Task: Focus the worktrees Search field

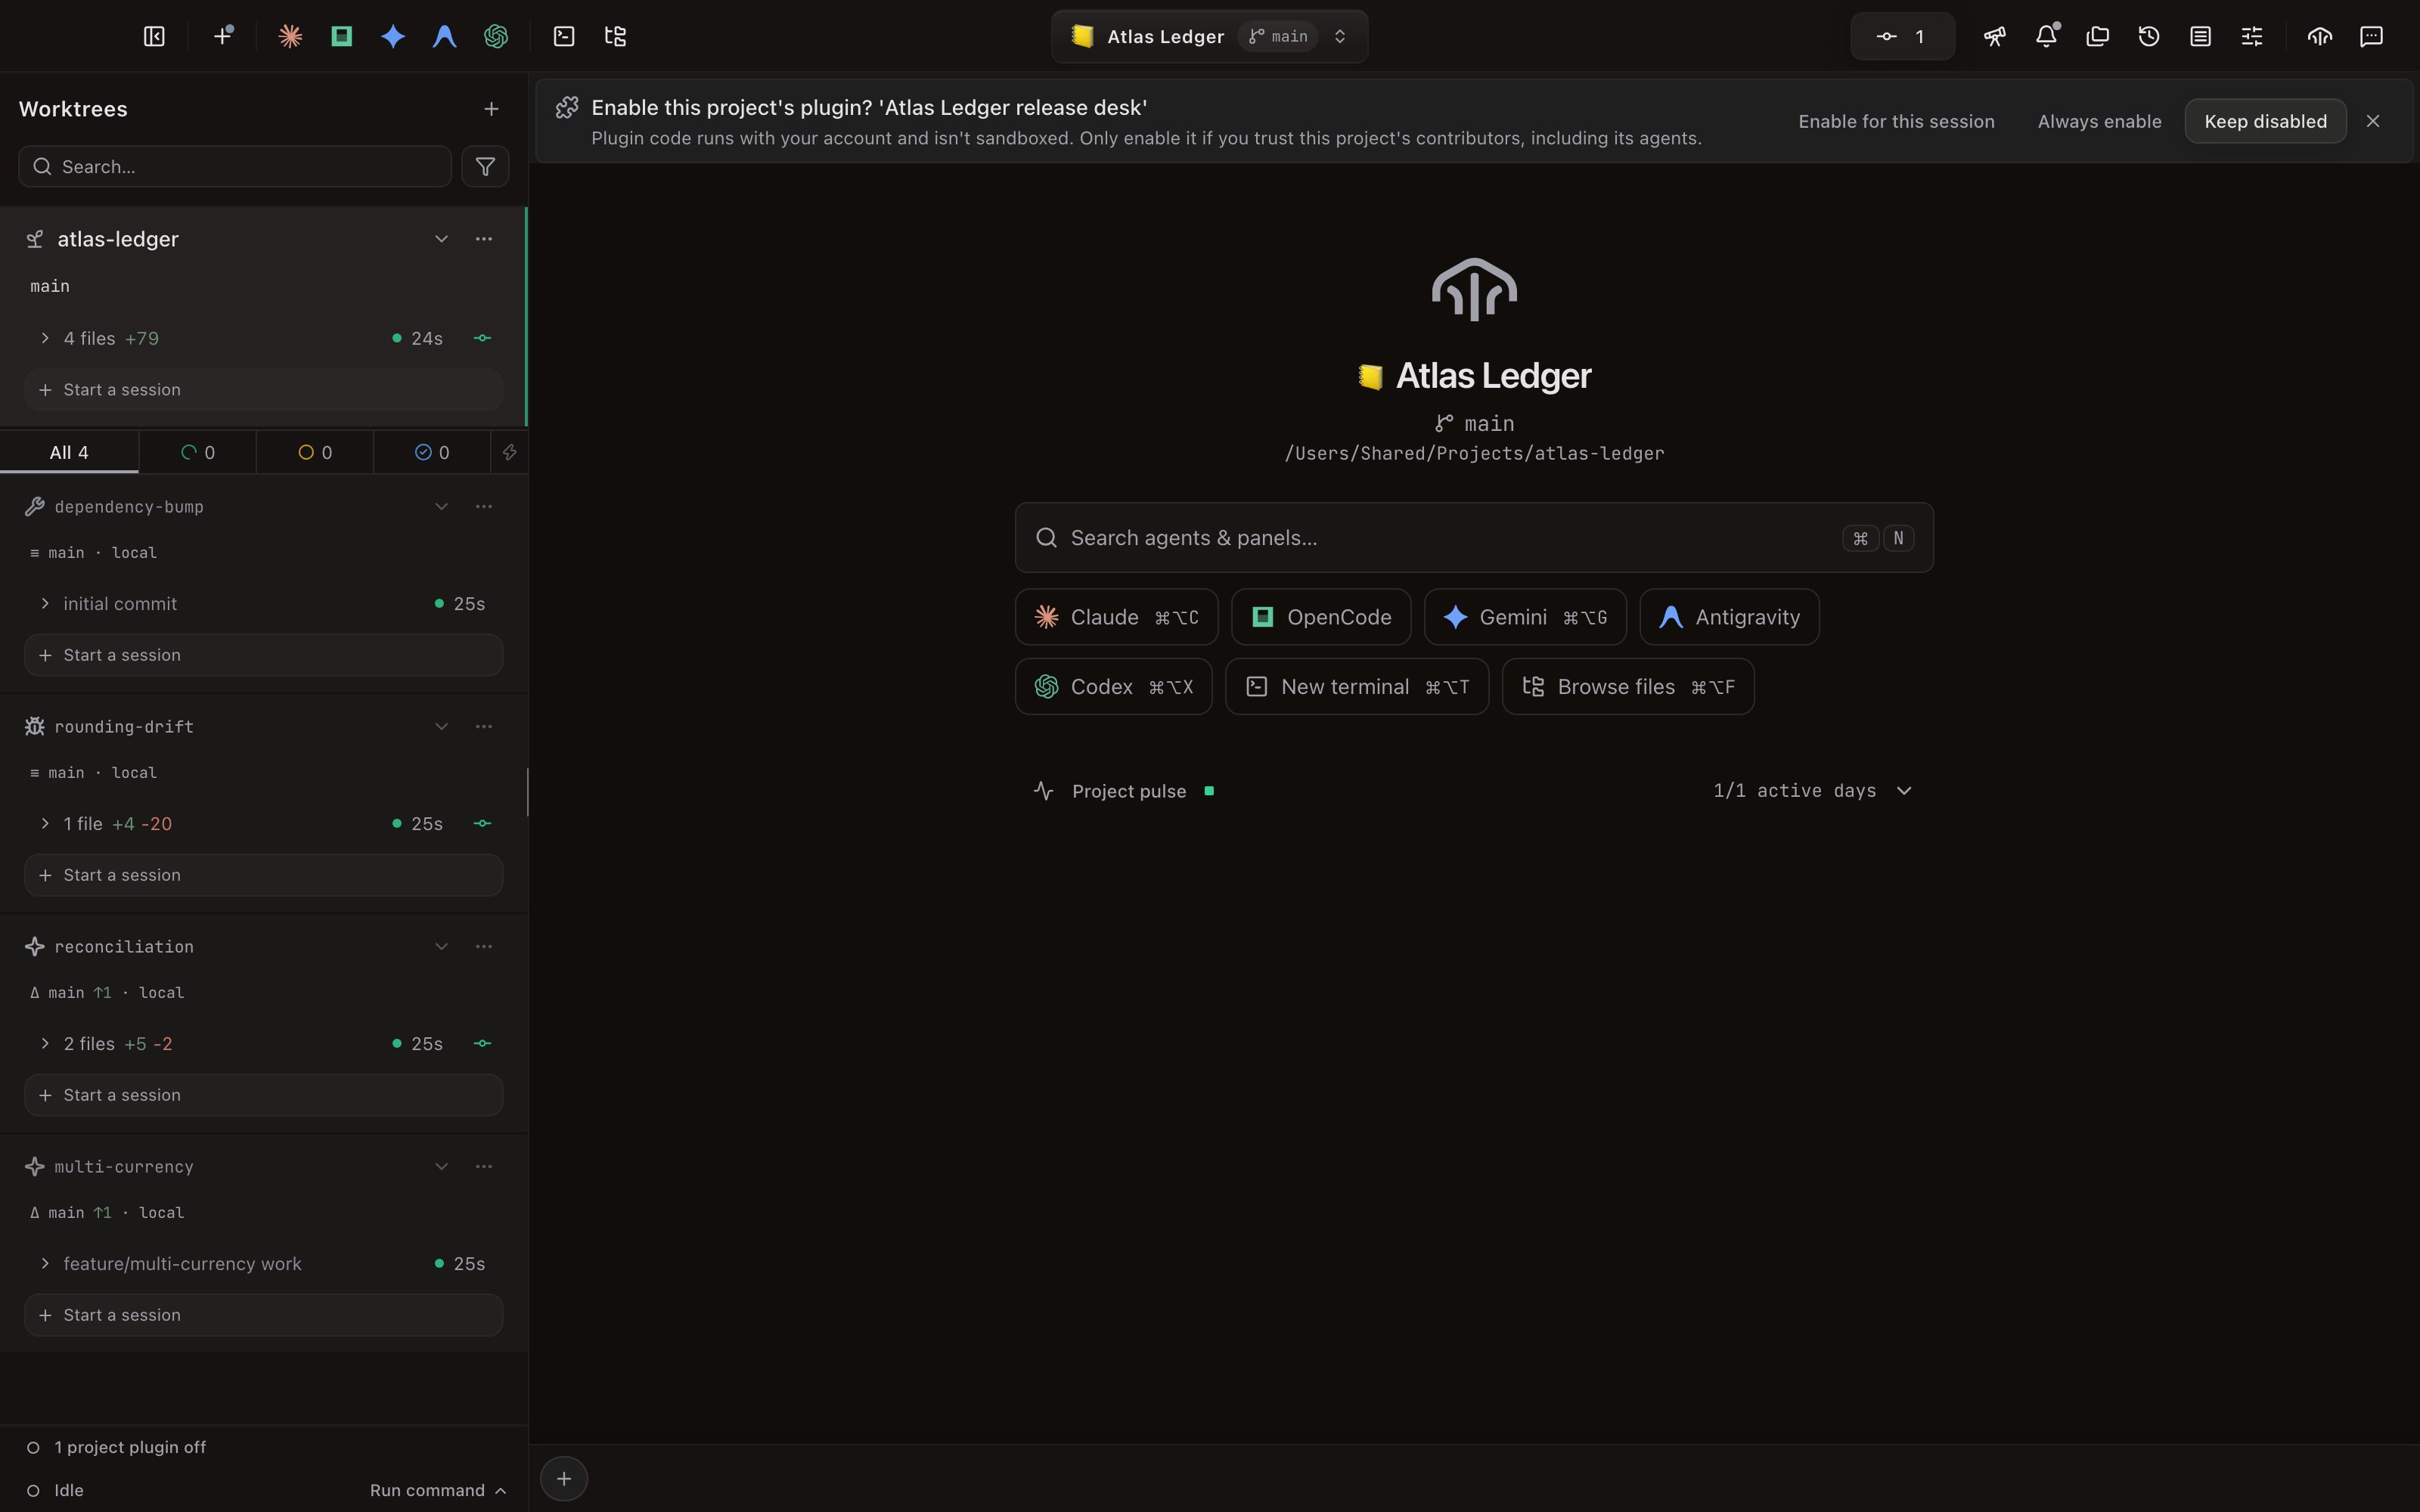Action: (235, 167)
